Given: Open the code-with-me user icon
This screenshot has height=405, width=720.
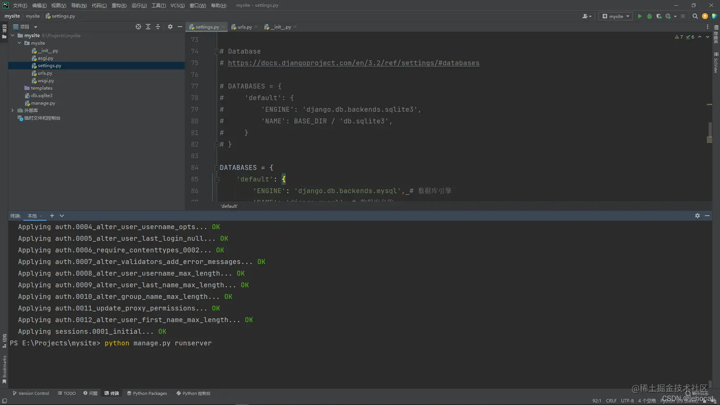Looking at the screenshot, I should coord(586,16).
